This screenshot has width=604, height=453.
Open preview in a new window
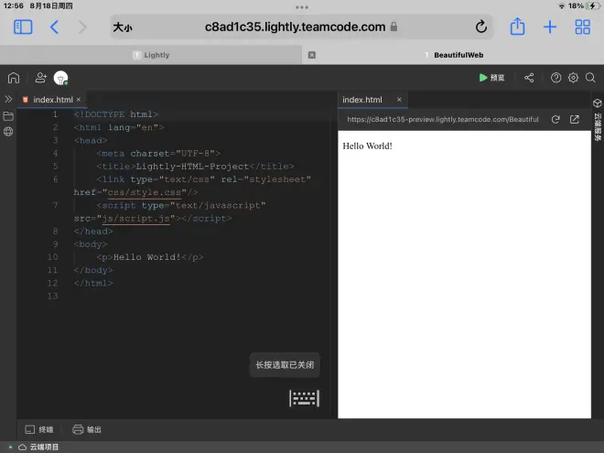coord(575,119)
